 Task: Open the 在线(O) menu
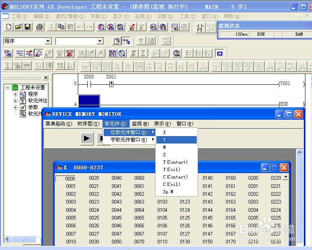[x=143, y=16]
